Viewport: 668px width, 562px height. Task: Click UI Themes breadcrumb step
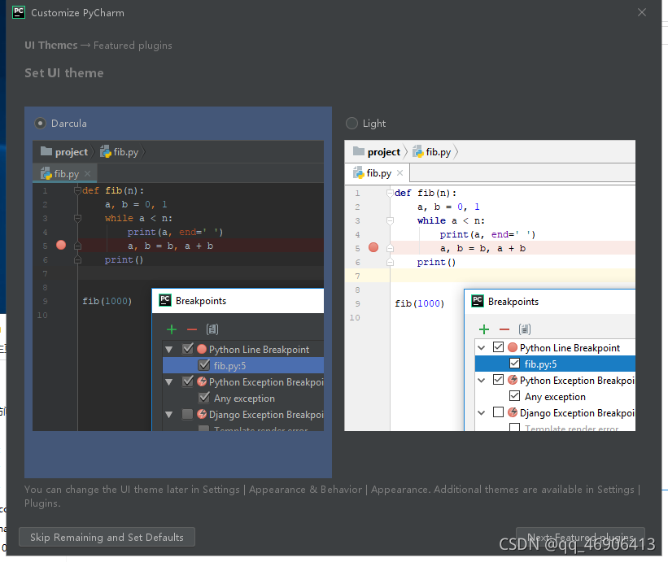tap(51, 45)
